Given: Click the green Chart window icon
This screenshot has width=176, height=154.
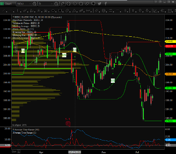Looking at the screenshot, I should click(2, 4).
